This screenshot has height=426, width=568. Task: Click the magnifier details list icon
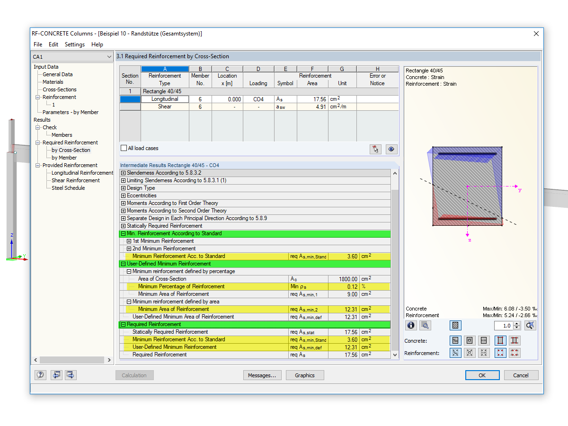(x=425, y=326)
